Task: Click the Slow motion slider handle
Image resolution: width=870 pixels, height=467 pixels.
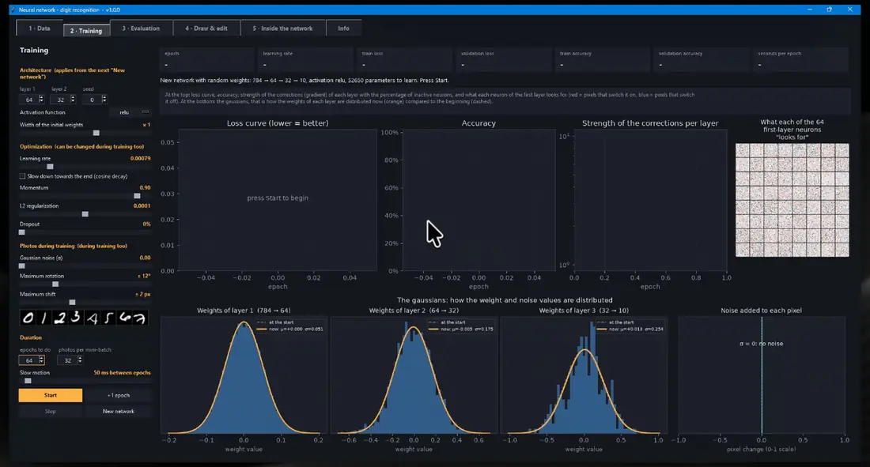Action: coord(28,381)
